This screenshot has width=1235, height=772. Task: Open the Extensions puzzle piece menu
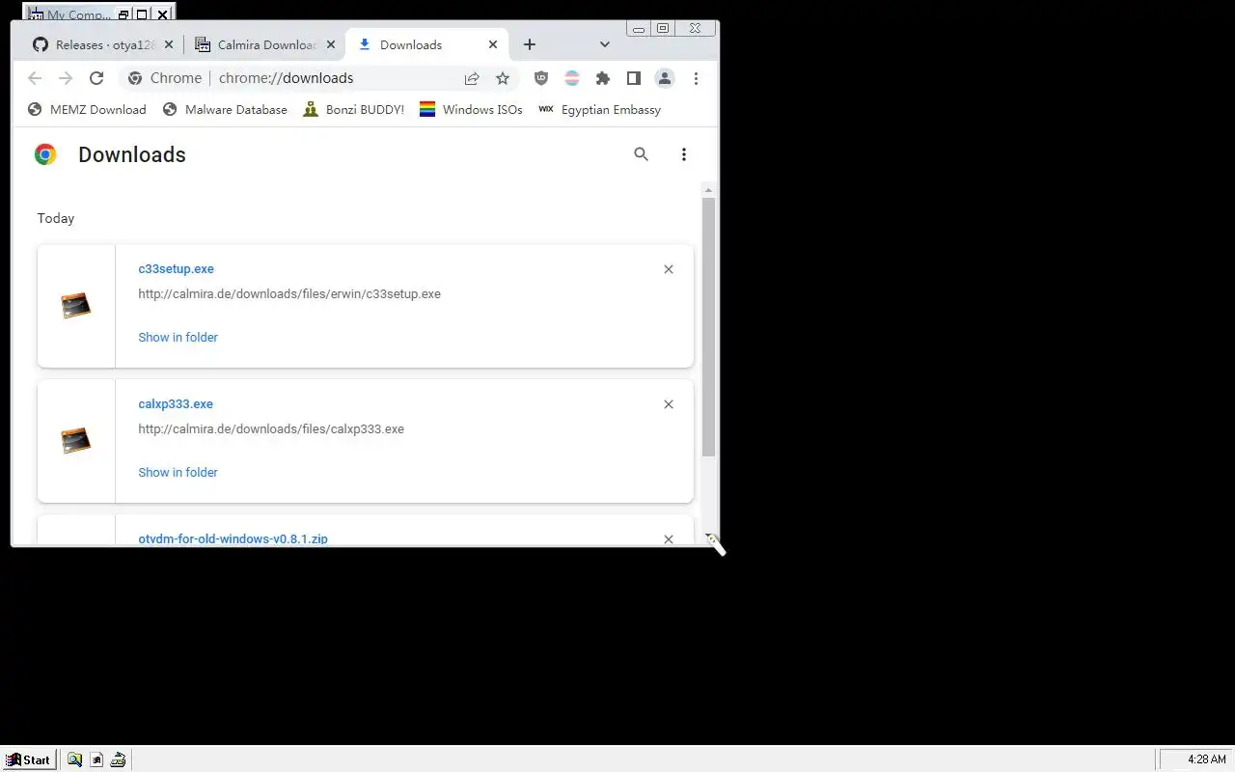pos(603,78)
